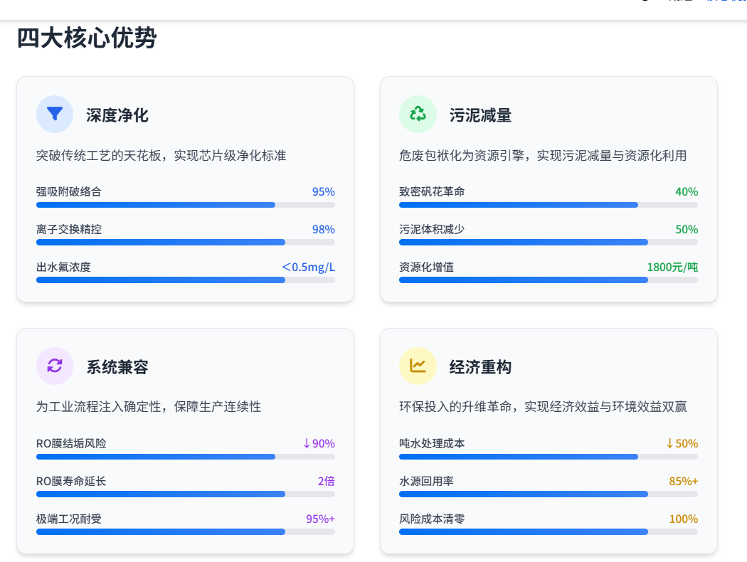This screenshot has height=562, width=747.
Task: Click the 离子交换精控 progress bar
Action: [185, 243]
